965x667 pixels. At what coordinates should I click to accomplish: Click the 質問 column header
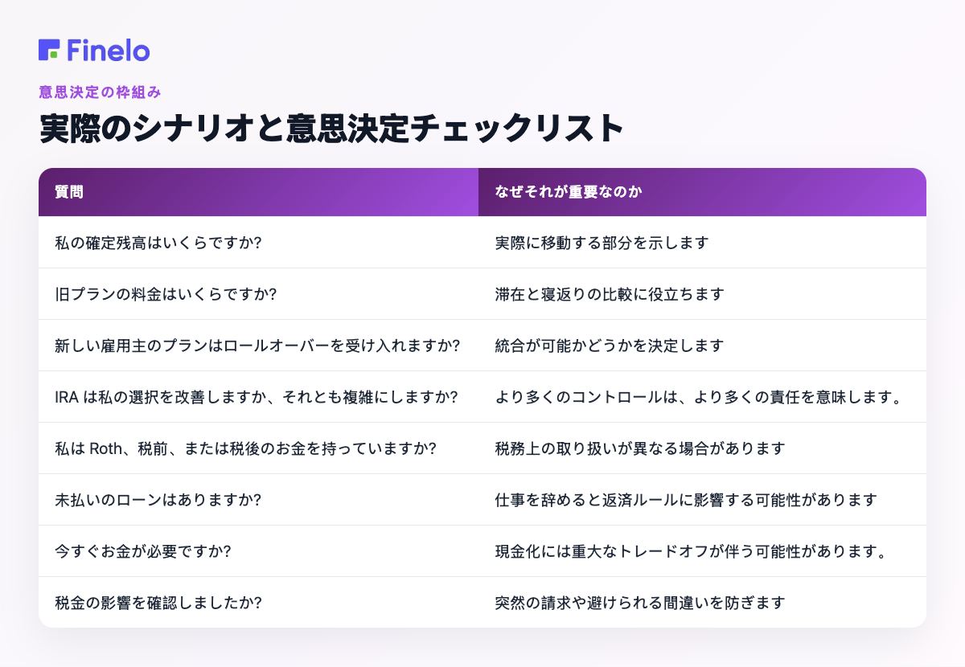tap(258, 192)
